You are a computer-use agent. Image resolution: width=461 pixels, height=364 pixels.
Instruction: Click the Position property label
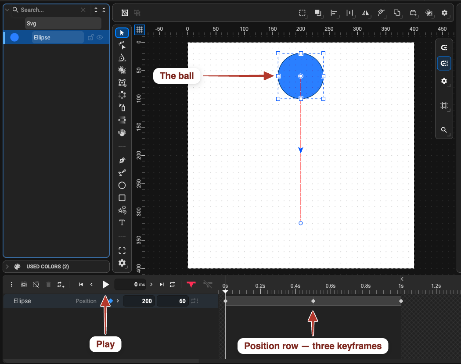(86, 301)
